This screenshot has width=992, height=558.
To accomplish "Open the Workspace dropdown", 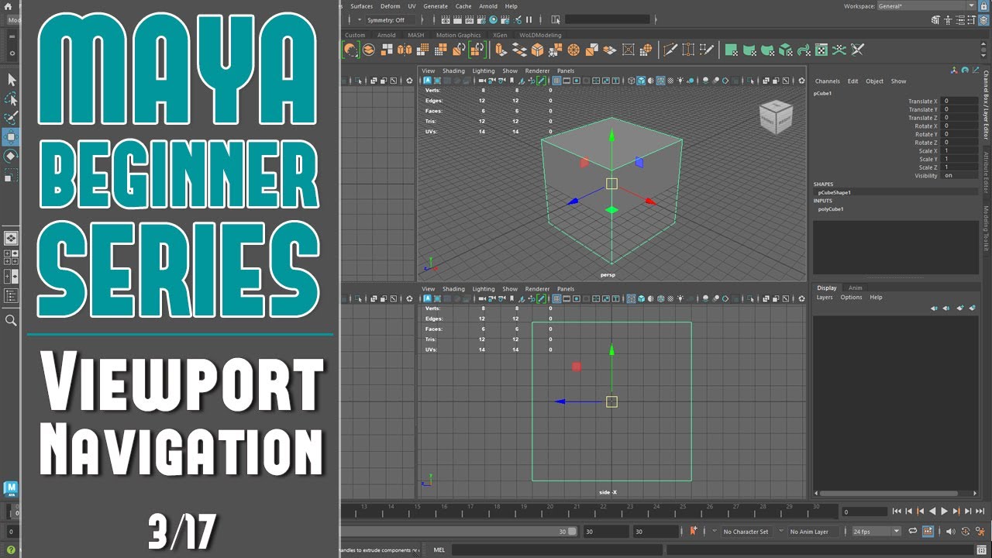I will (x=927, y=6).
